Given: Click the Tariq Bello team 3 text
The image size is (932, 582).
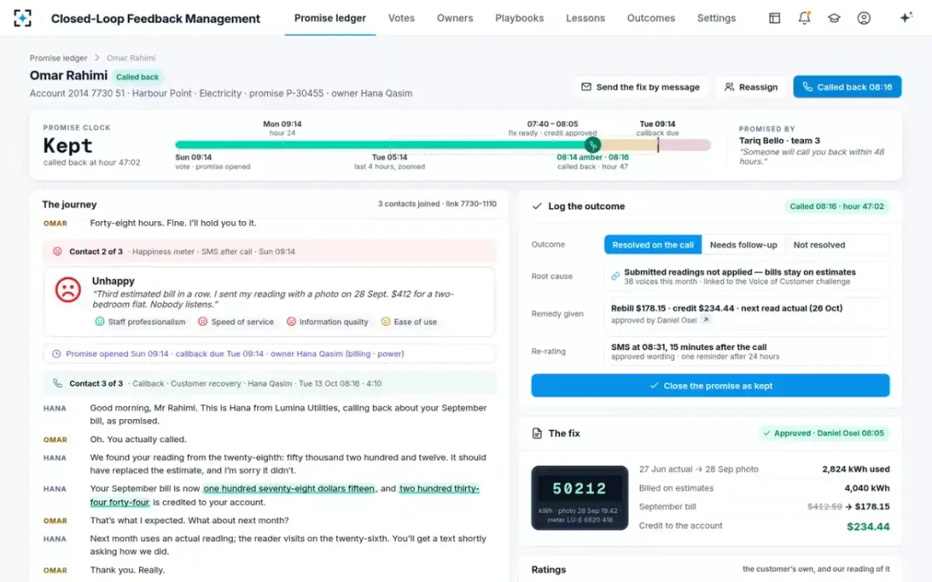Looking at the screenshot, I should tap(780, 140).
